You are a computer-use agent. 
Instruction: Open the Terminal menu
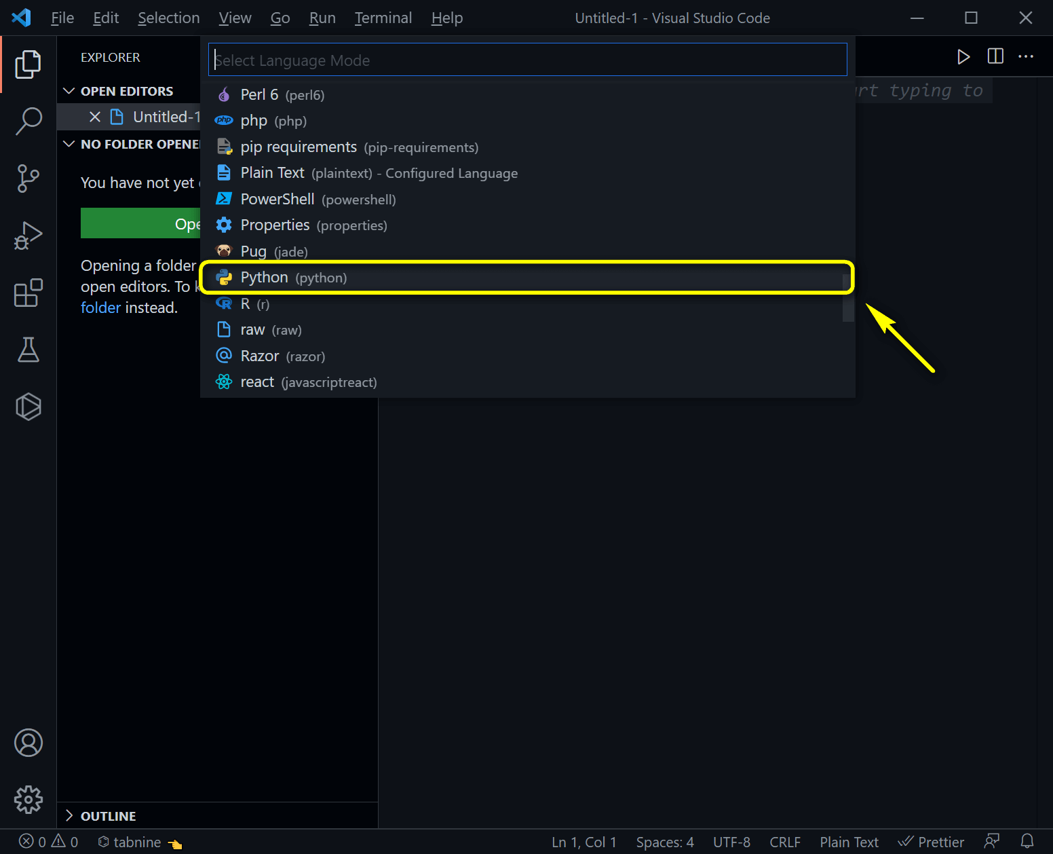[383, 18]
